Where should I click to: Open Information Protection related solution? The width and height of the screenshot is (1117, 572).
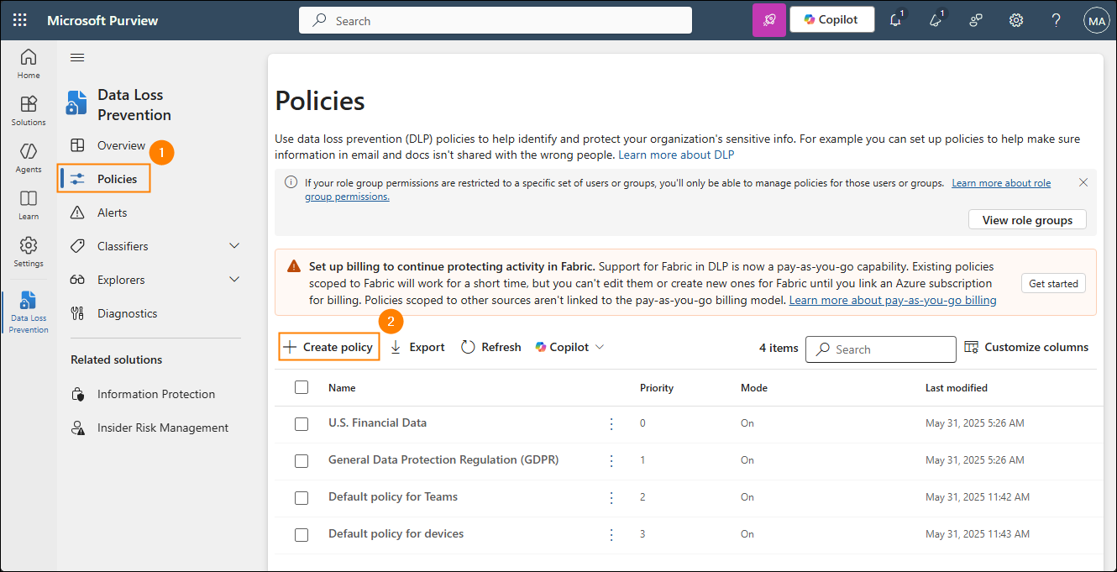pos(156,394)
